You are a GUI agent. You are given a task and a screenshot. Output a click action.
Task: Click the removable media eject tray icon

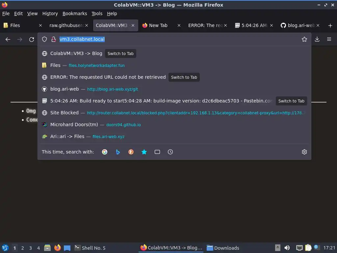278,248
